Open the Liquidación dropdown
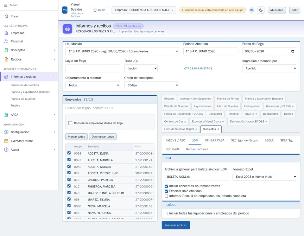 pos(122,51)
